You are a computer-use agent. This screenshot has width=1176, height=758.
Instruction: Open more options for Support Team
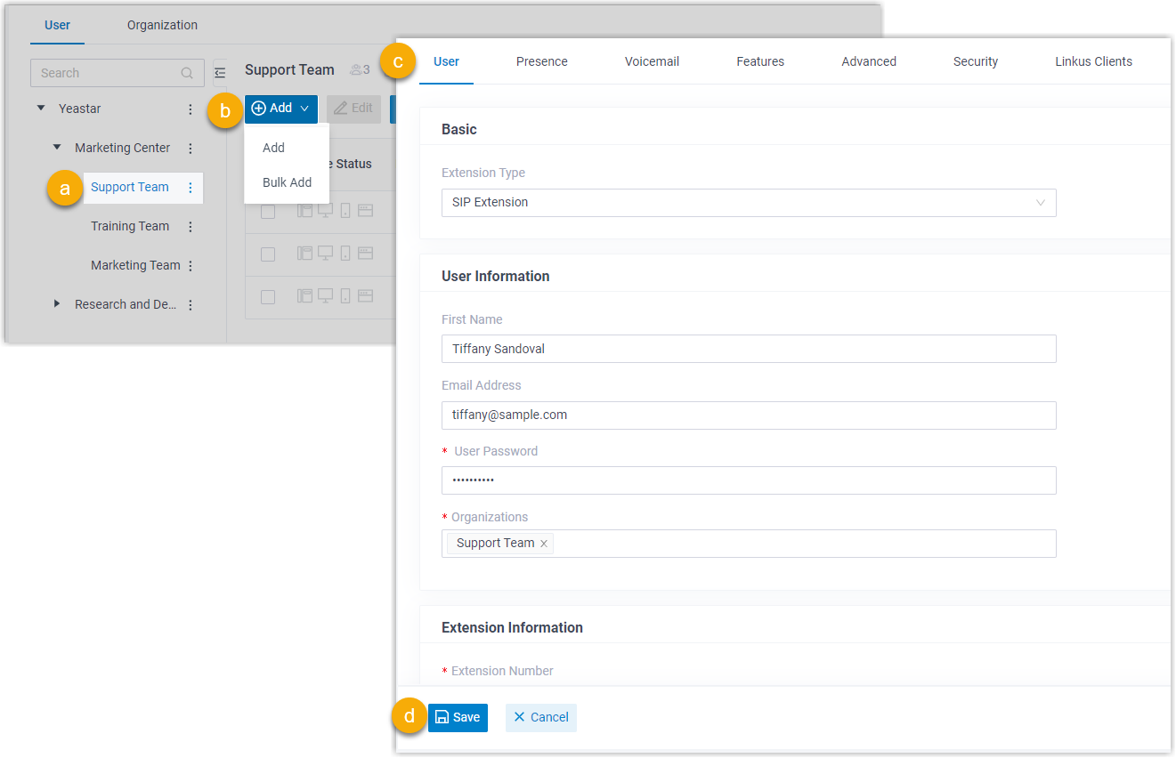(x=191, y=187)
